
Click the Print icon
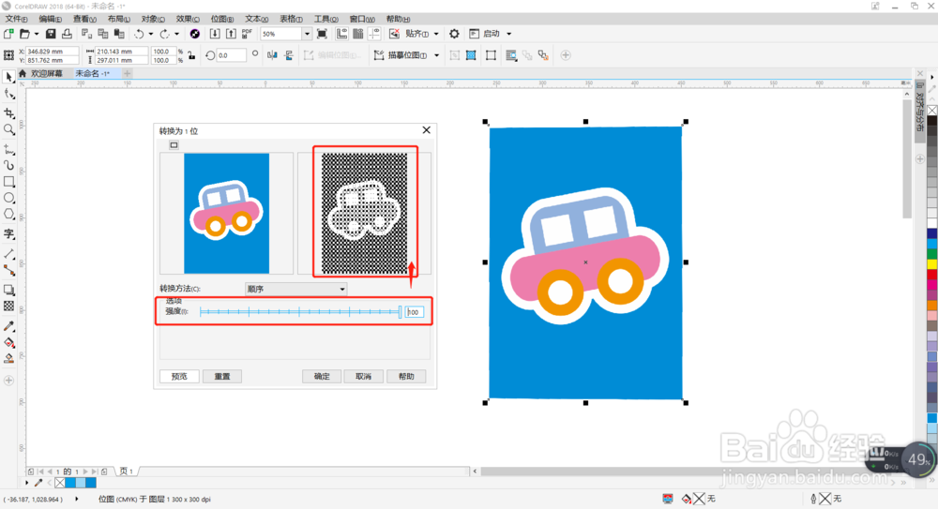coord(67,34)
